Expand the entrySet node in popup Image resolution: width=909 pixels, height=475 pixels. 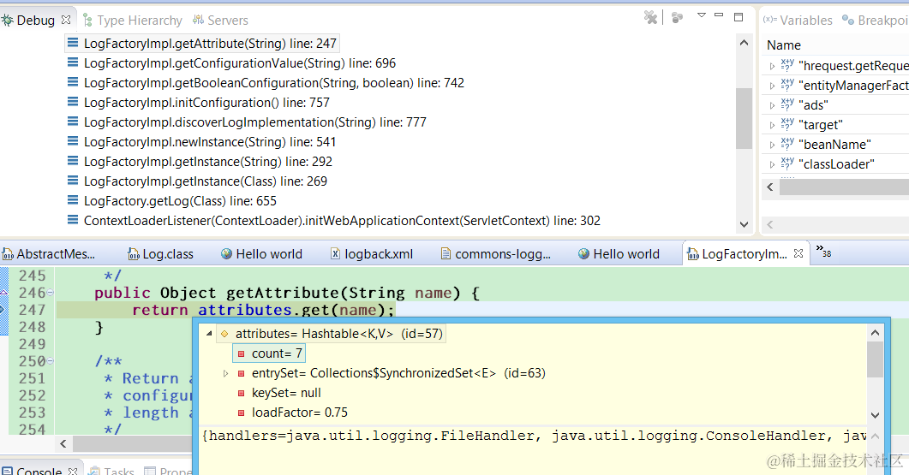coord(225,374)
